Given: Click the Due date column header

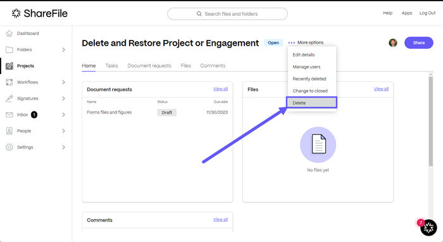Looking at the screenshot, I should pyautogui.click(x=221, y=102).
